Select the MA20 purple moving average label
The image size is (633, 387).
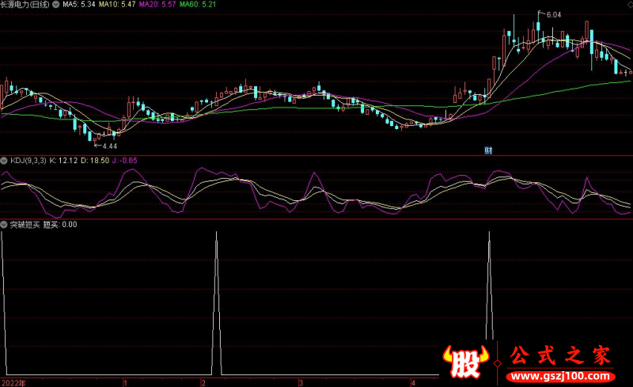coord(157,4)
